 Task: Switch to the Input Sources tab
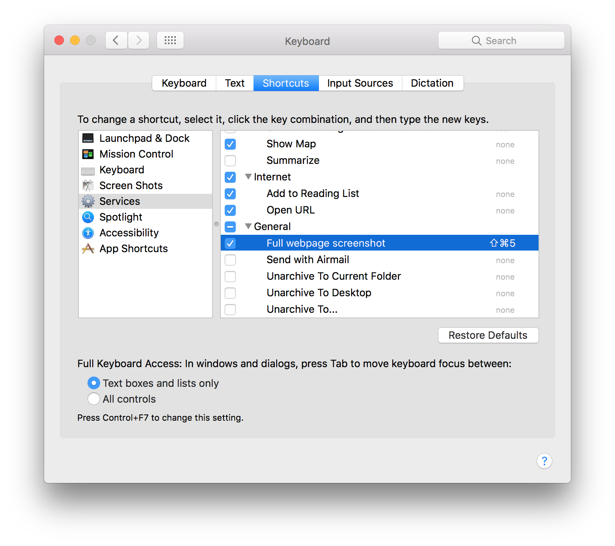(360, 83)
